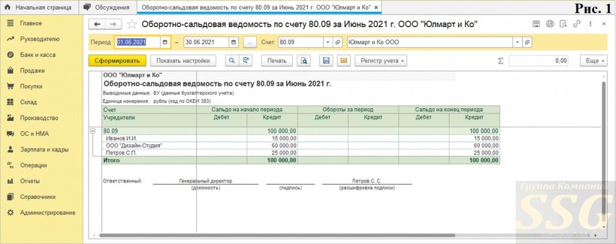Open Отчеты section
This screenshot has height=244, width=616.
click(x=42, y=181)
